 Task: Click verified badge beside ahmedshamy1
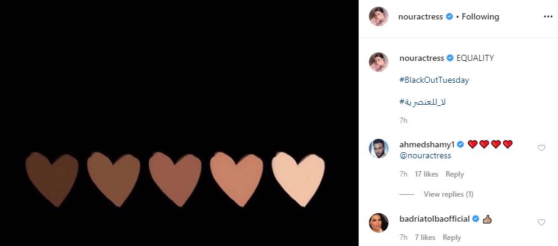coord(460,144)
